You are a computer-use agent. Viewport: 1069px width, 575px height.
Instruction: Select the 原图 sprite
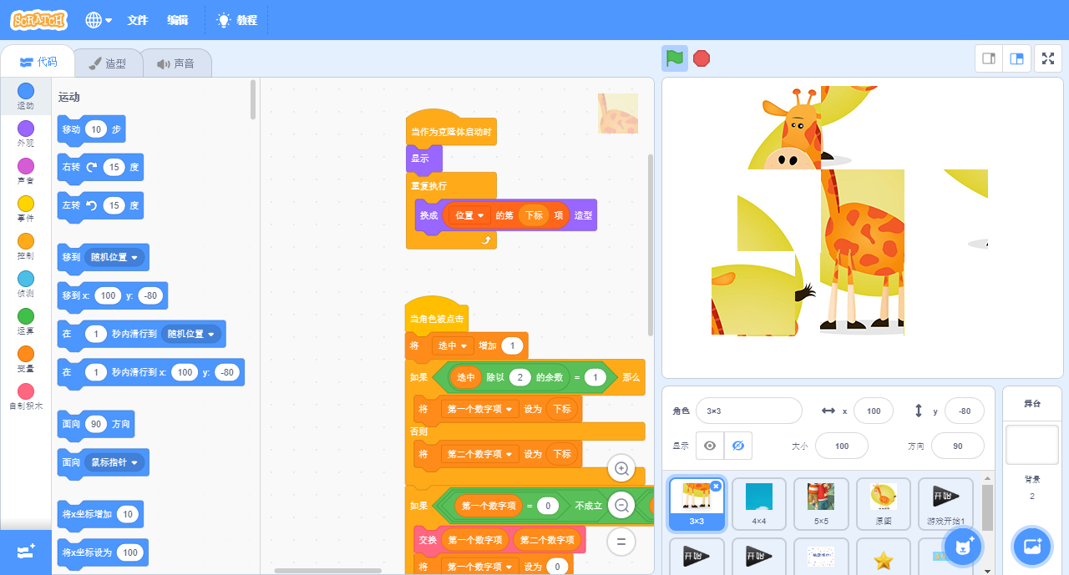pyautogui.click(x=884, y=504)
